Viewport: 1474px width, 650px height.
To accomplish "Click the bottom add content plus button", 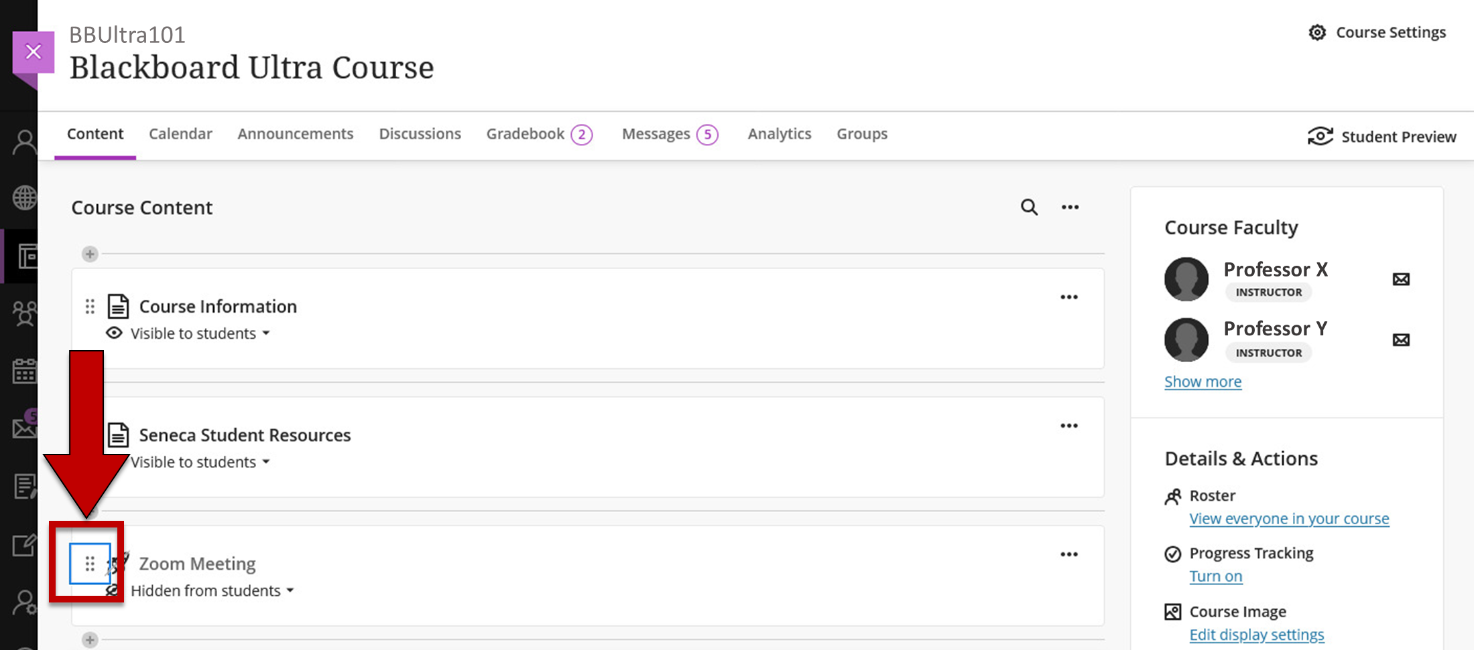I will coord(90,639).
